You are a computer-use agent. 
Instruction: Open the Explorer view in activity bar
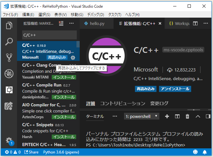click(x=9, y=25)
